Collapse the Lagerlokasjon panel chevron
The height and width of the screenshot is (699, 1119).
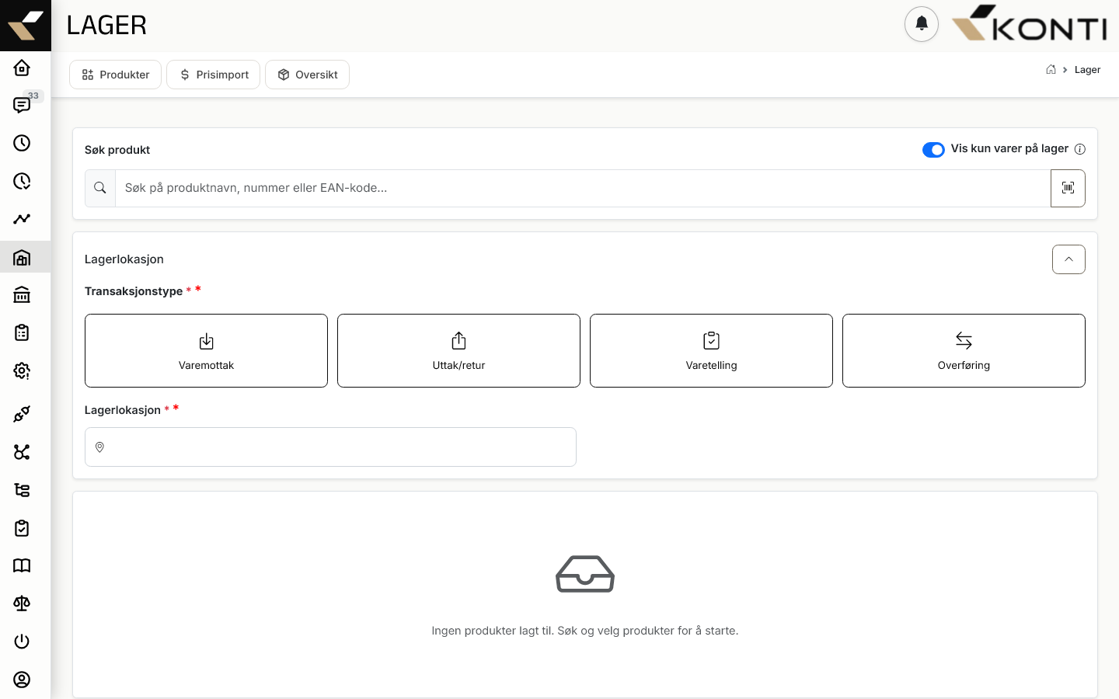1068,259
